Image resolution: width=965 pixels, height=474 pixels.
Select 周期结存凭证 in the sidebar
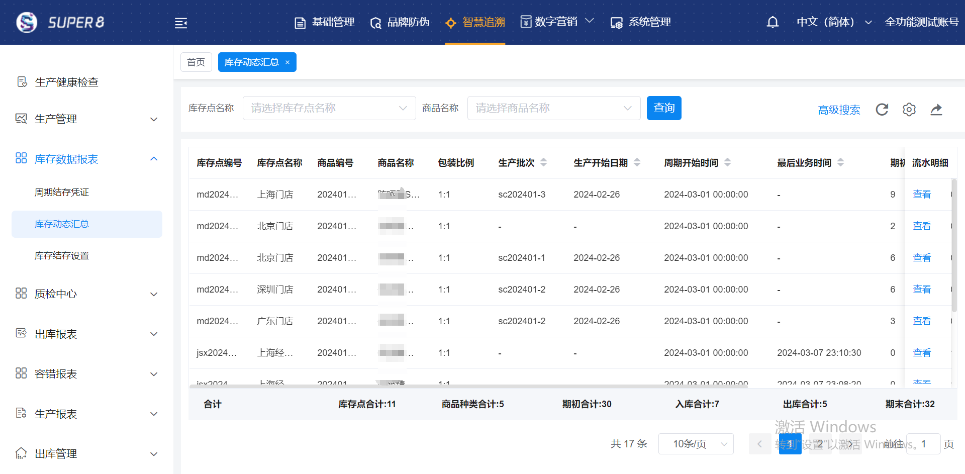coord(62,193)
